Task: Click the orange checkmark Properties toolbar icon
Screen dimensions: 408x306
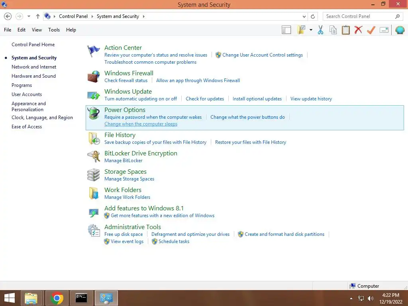Action: [x=371, y=30]
